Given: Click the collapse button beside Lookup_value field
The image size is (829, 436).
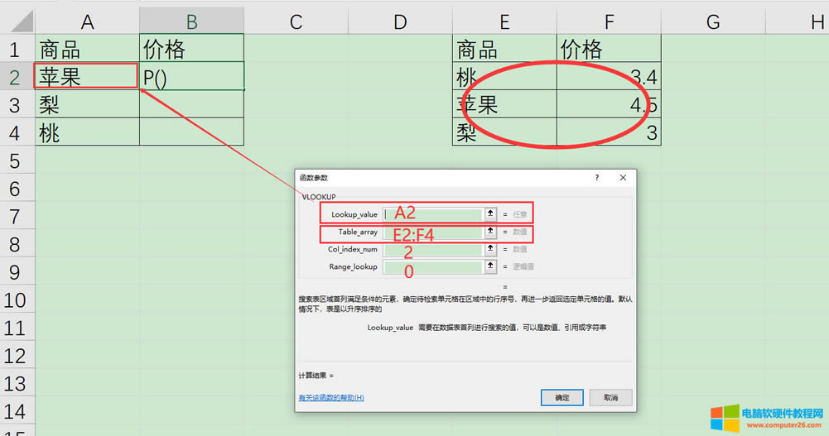Looking at the screenshot, I should [x=490, y=214].
